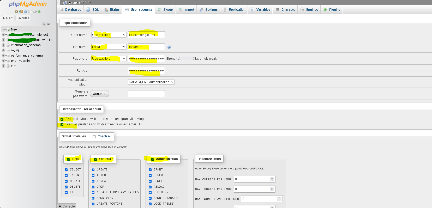
Task: Reload navigation panel with green refresh icon
Action: pyautogui.click(x=39, y=11)
